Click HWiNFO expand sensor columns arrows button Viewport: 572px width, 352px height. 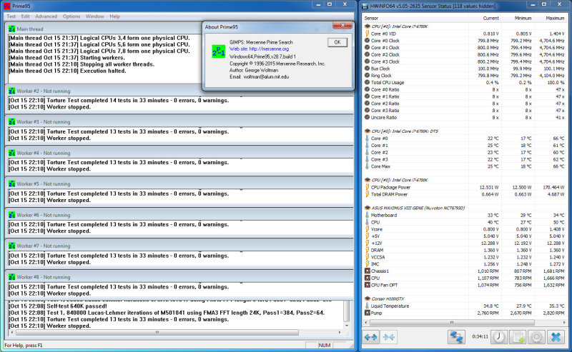coord(370,337)
